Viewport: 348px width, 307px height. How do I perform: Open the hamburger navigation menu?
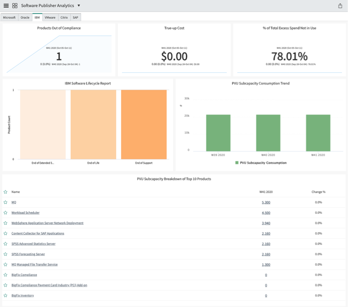(x=6, y=6)
